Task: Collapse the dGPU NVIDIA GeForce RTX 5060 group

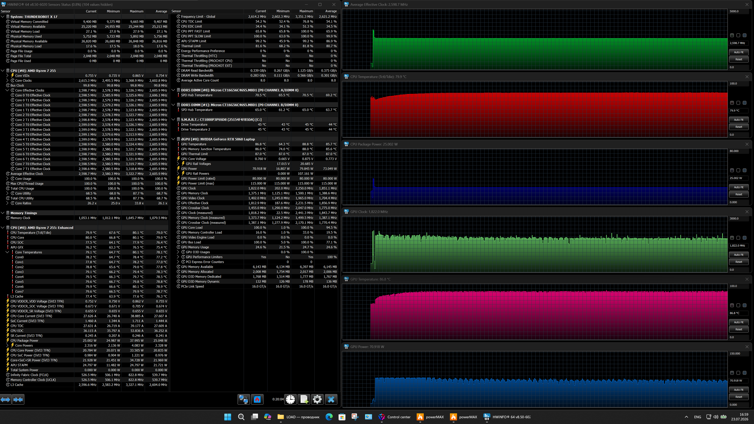Action: tap(173, 139)
